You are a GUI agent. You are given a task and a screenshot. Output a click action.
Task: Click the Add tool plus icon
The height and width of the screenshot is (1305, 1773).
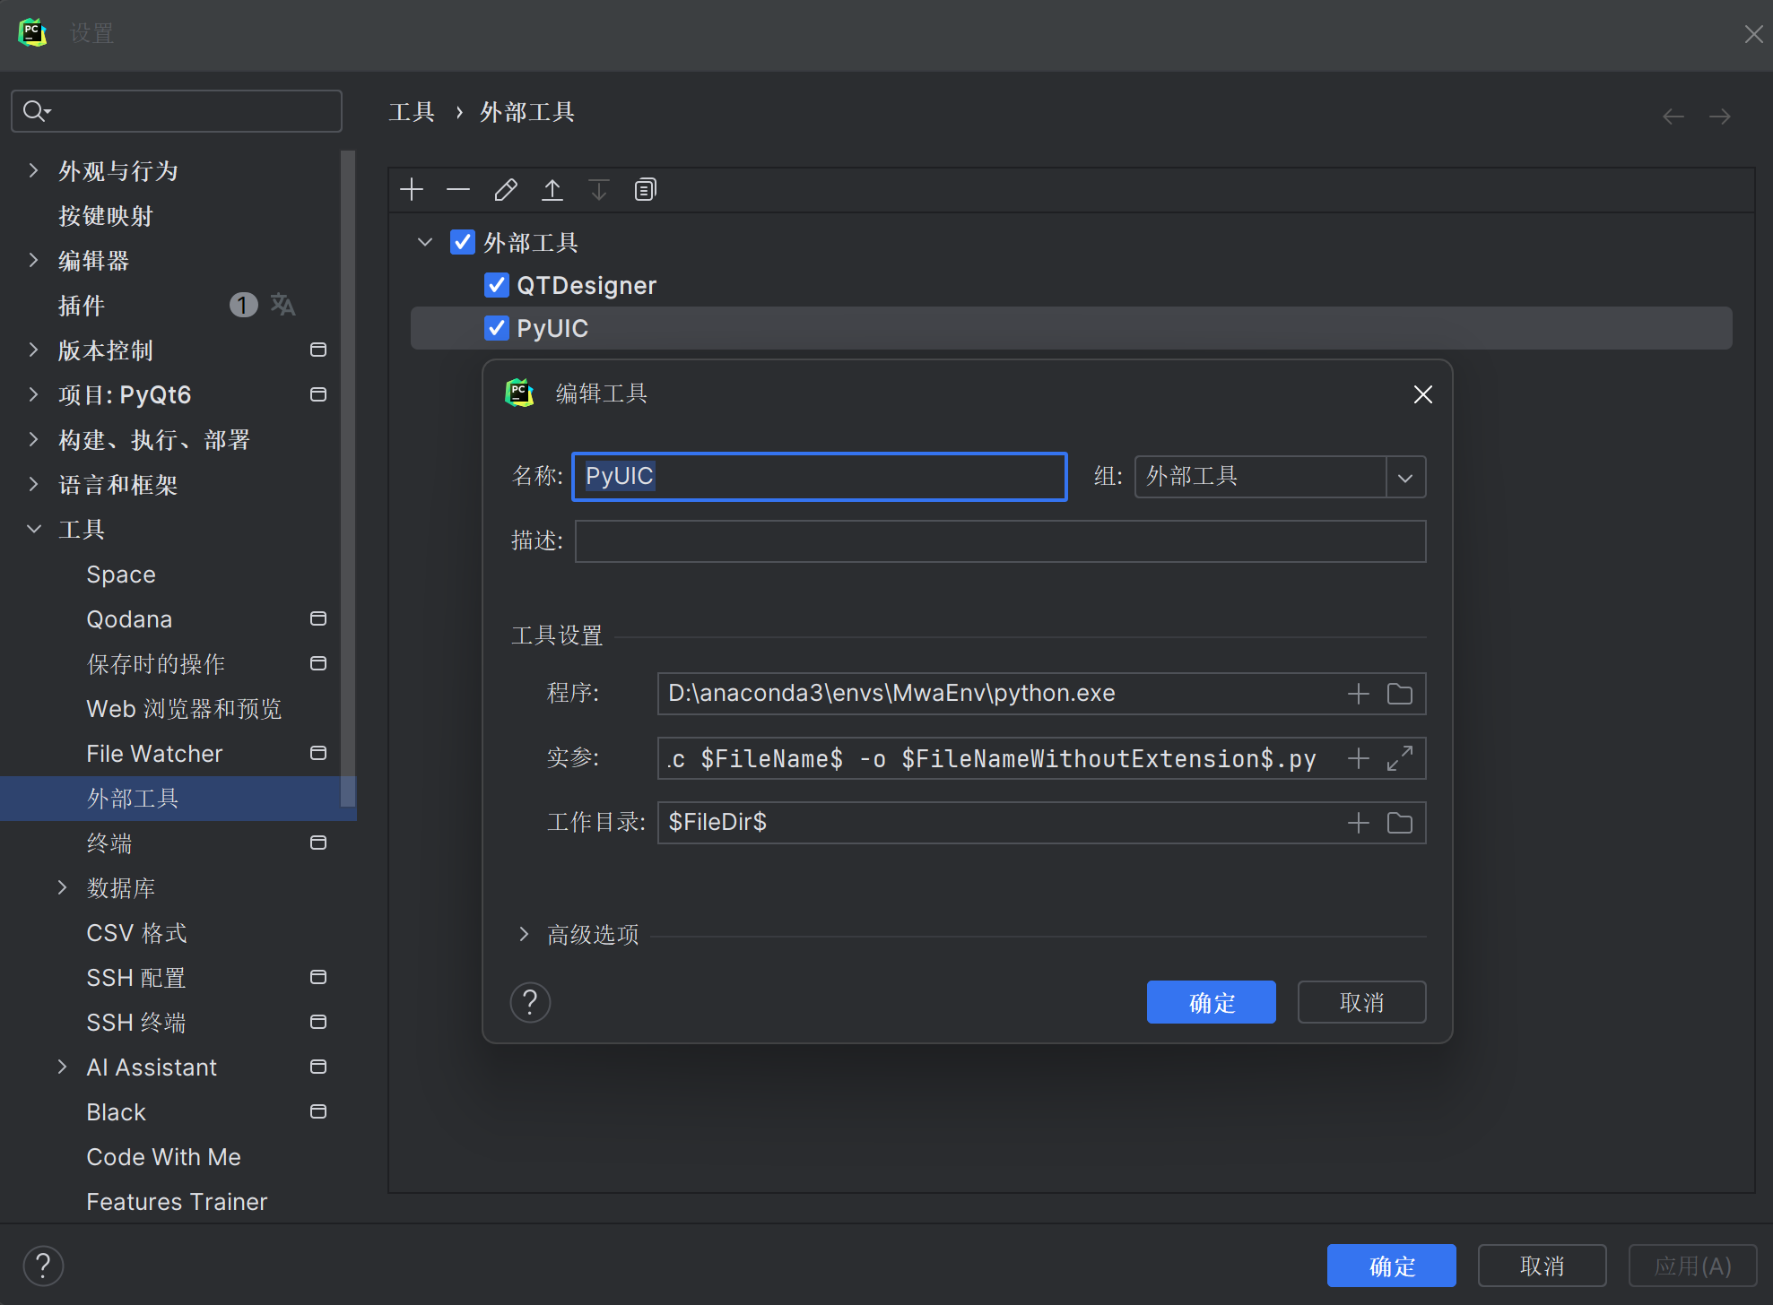point(412,190)
